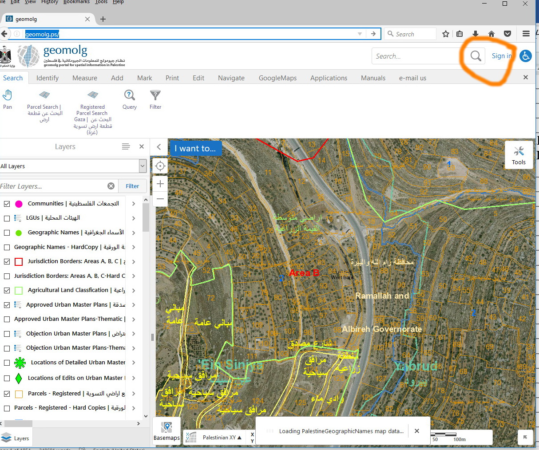The image size is (539, 450).
Task: Click the Sign in link
Action: (x=502, y=56)
